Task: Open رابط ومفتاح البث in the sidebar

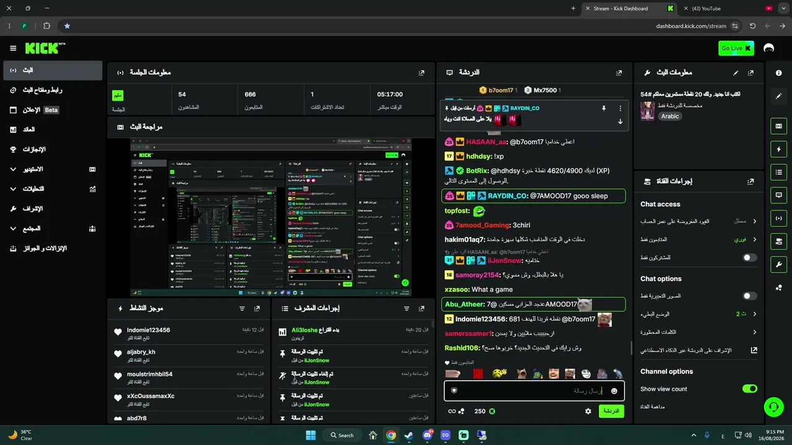Action: click(52, 90)
